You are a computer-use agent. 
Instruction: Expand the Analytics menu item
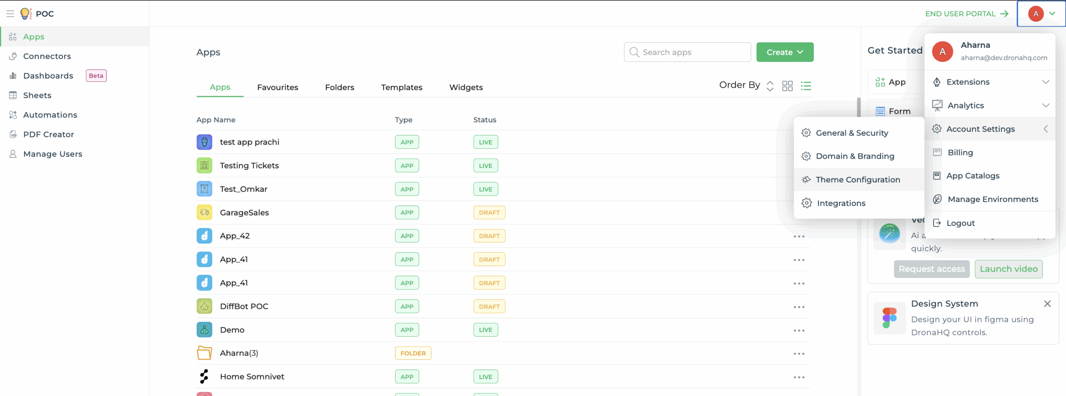[967, 105]
